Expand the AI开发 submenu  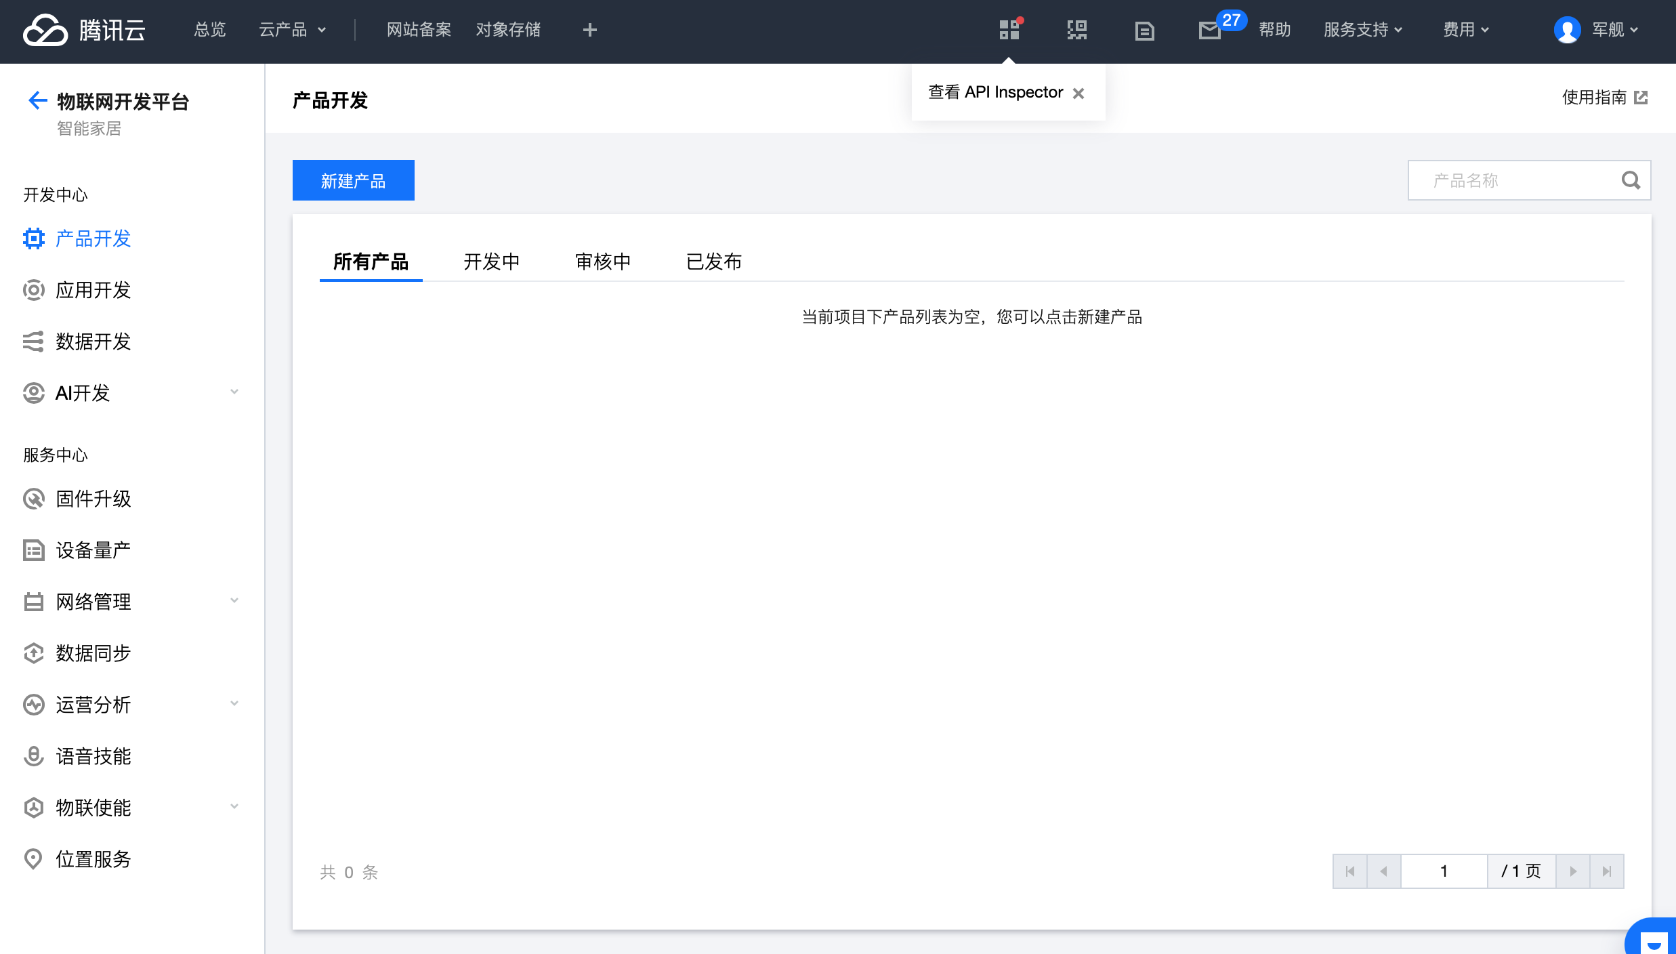[x=234, y=392]
